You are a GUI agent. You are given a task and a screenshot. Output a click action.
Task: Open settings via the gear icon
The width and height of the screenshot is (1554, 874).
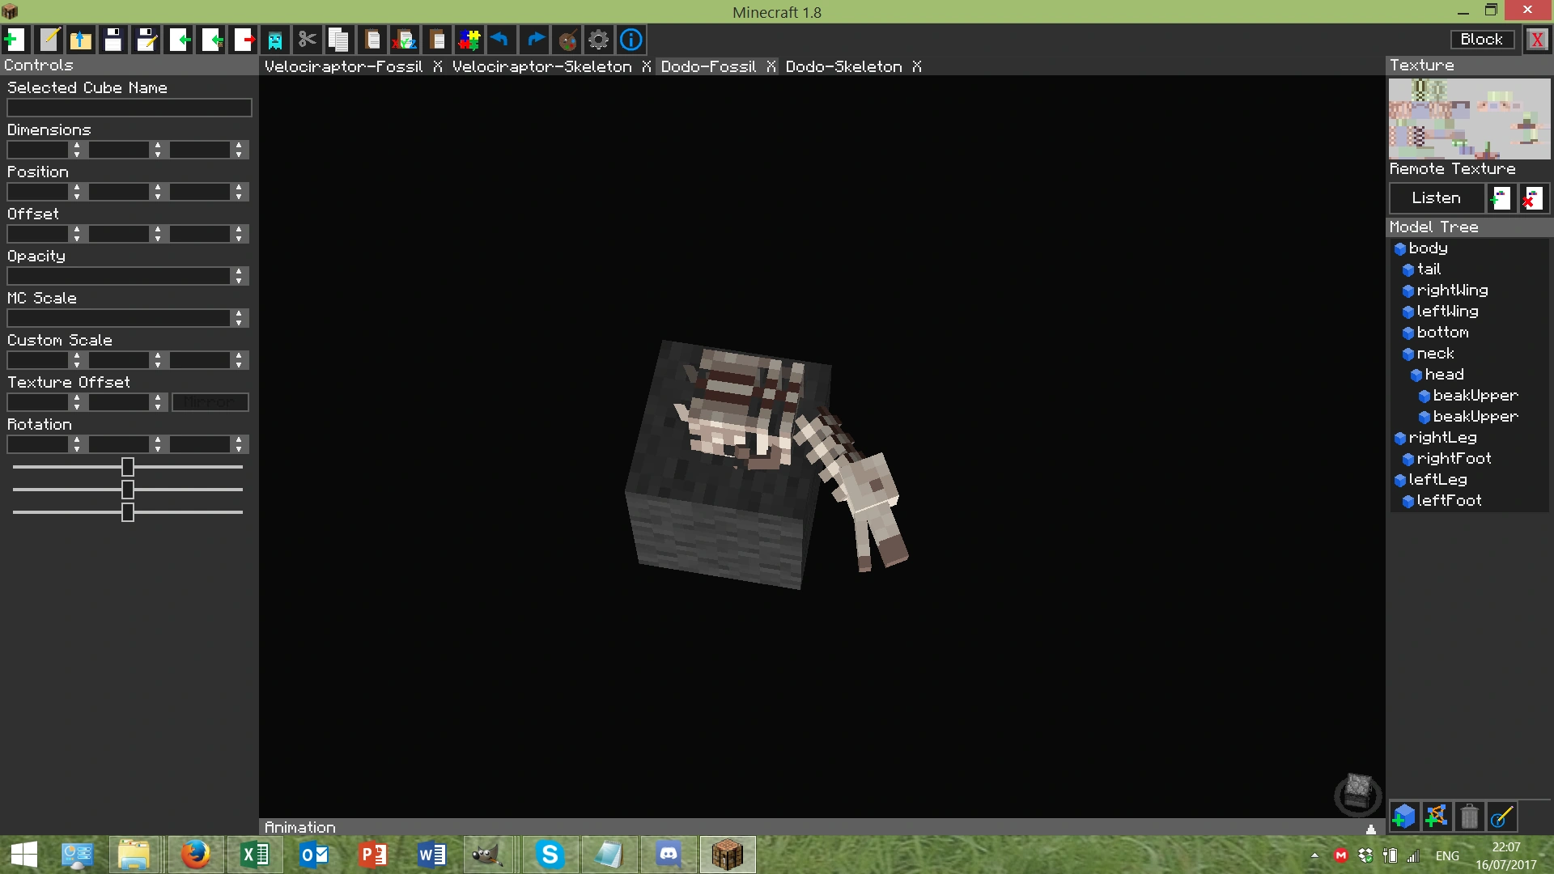coord(598,40)
